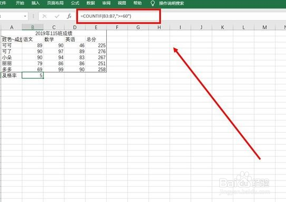Open the 审阅 ribbon tab
This screenshot has width=286, height=202.
106,3
